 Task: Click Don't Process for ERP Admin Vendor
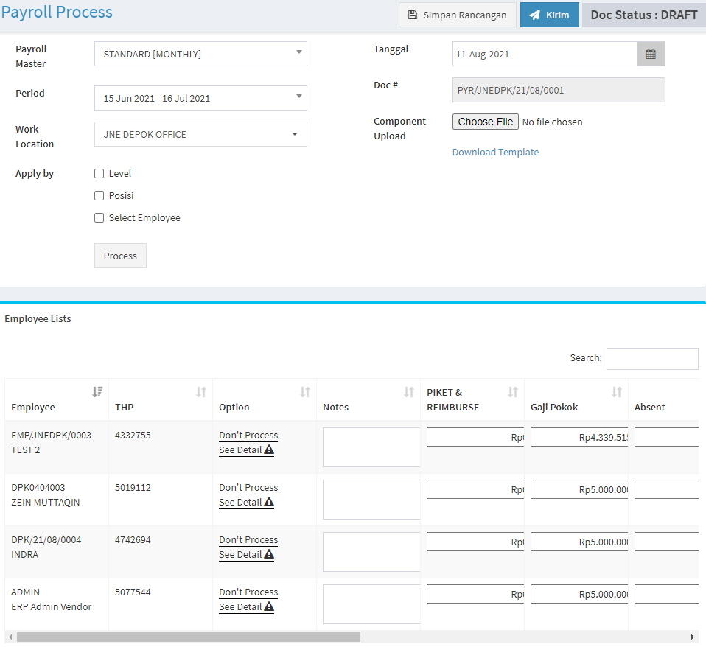(x=248, y=592)
